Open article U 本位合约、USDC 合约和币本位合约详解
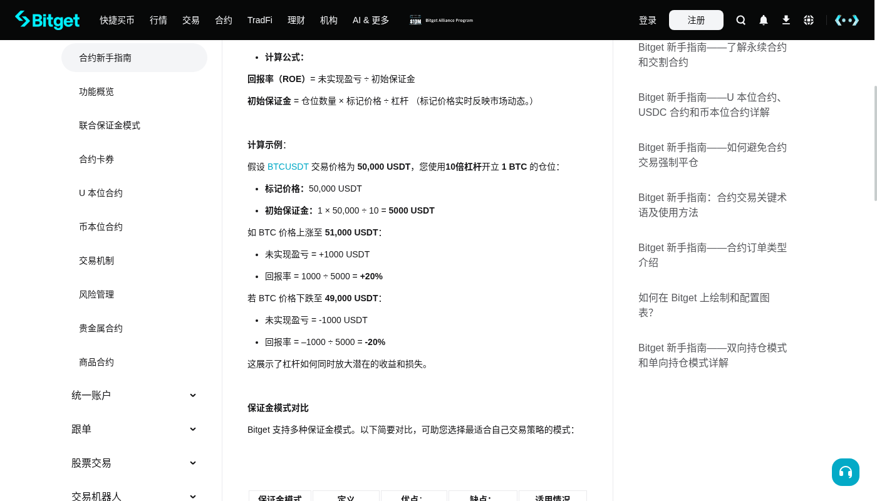877x501 pixels. tap(712, 105)
